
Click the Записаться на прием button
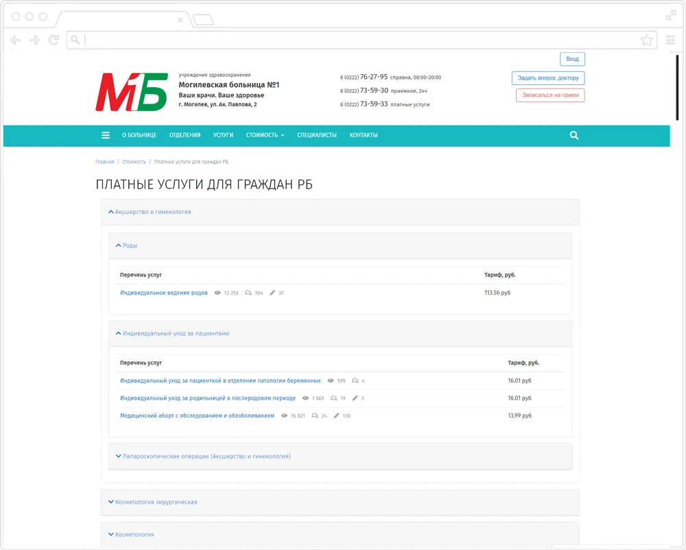pyautogui.click(x=550, y=95)
